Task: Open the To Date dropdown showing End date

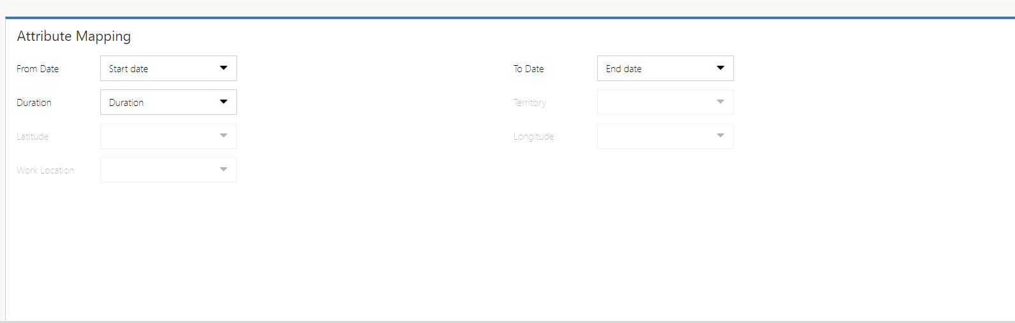Action: tap(657, 68)
